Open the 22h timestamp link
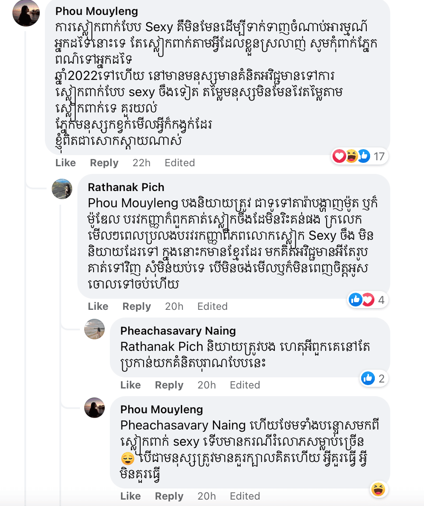The image size is (424, 506). click(x=141, y=163)
